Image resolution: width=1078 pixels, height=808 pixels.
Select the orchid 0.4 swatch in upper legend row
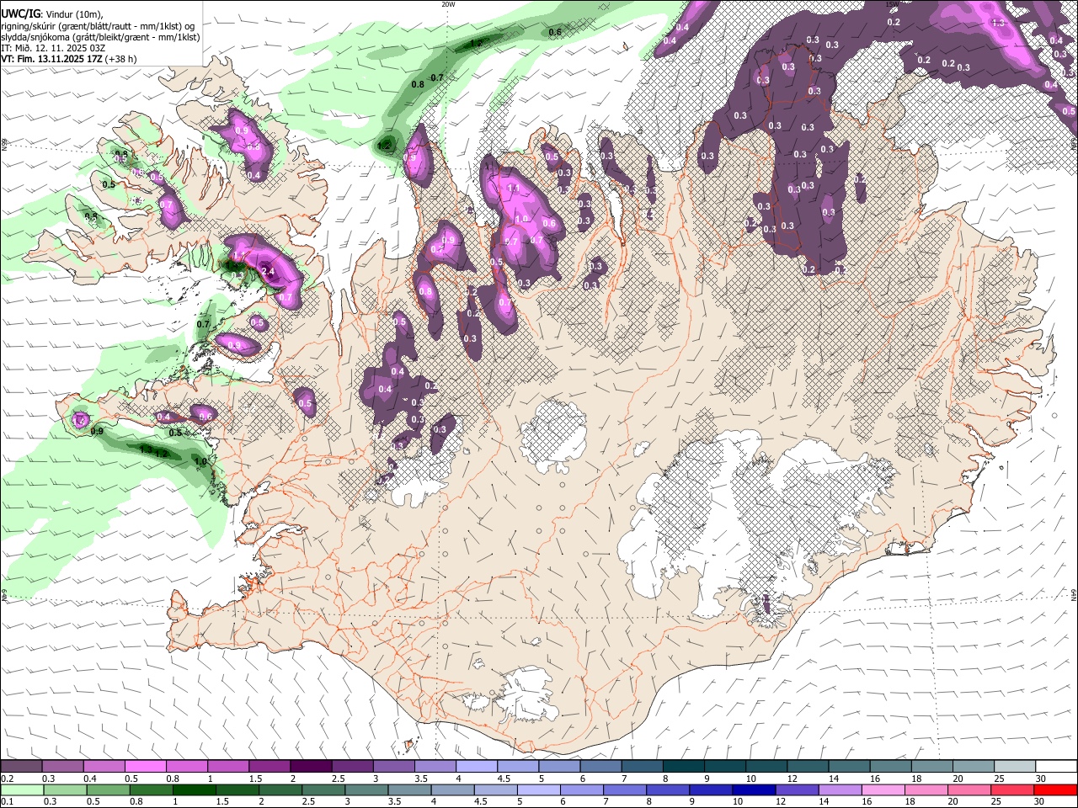point(104,767)
